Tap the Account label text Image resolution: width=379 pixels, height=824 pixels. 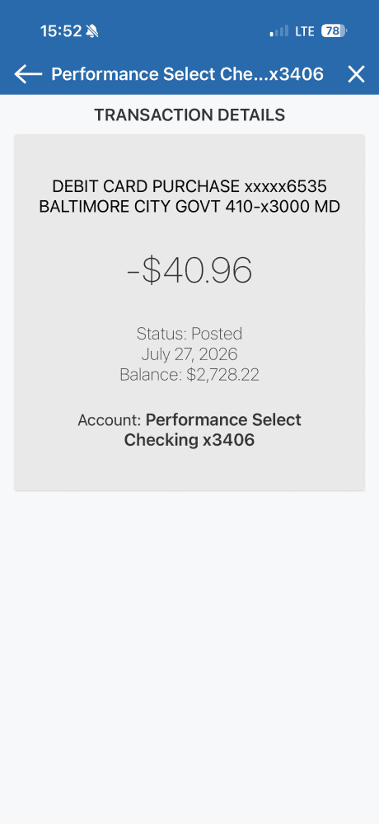pos(110,420)
